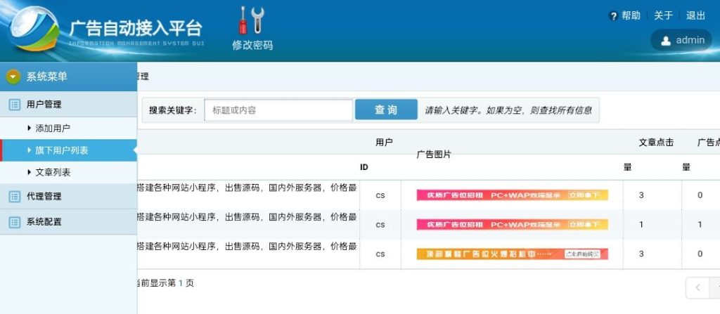Click the 修改密码 label
Viewport: 720px width, 314px height.
click(252, 46)
